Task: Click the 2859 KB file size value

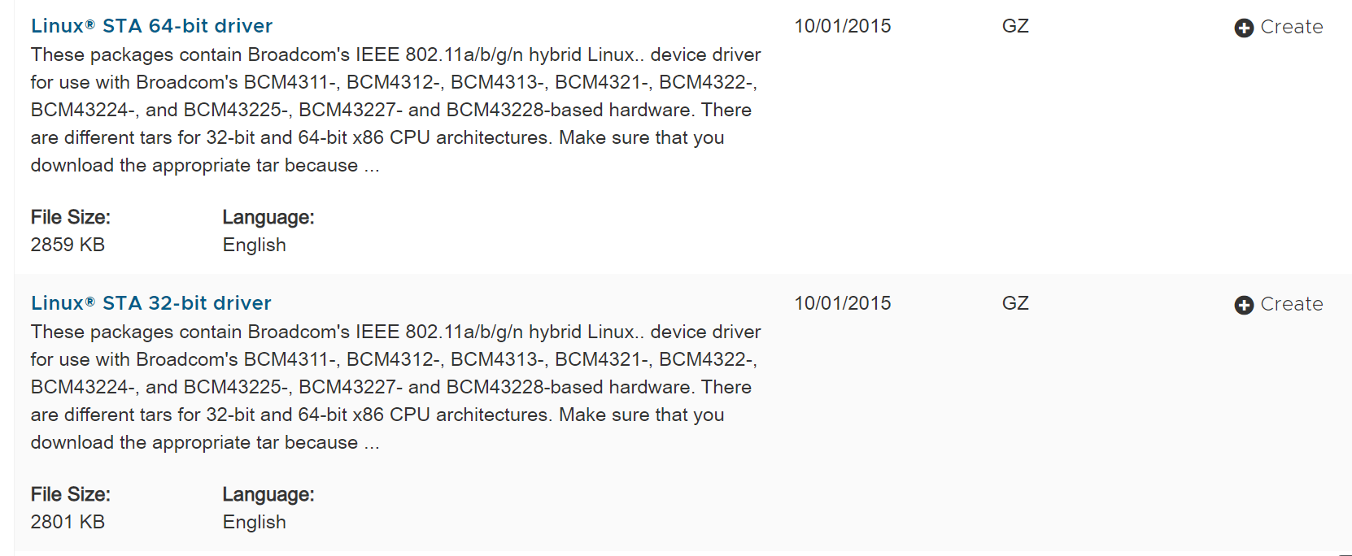Action: tap(68, 245)
